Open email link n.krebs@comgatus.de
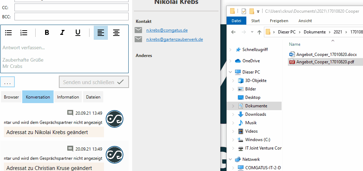The image size is (363, 171). pyautogui.click(x=167, y=30)
